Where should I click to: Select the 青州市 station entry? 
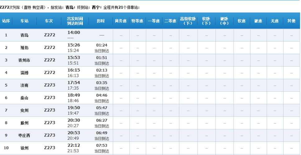24,60
